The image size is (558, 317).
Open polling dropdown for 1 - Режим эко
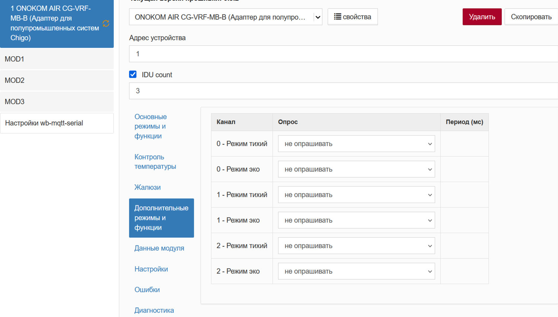coord(356,220)
